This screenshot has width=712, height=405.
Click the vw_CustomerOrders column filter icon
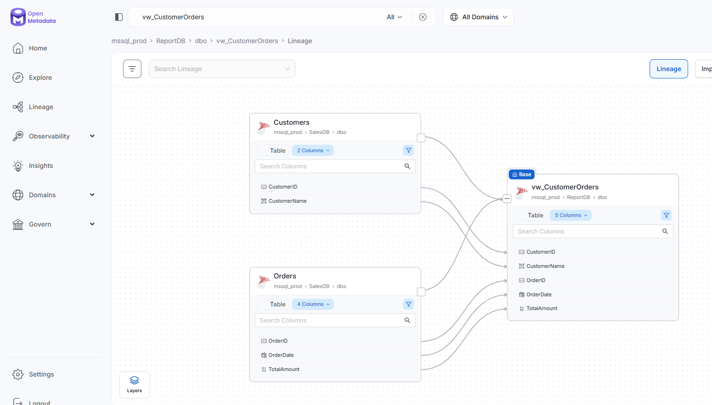(667, 215)
